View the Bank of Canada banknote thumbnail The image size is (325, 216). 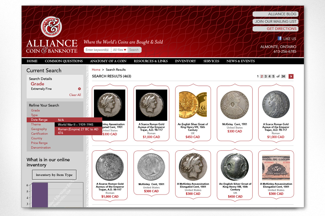point(276,167)
